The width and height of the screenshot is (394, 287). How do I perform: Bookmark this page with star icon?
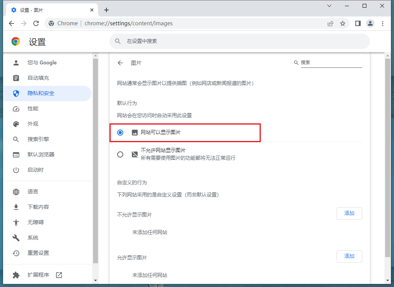coord(342,23)
